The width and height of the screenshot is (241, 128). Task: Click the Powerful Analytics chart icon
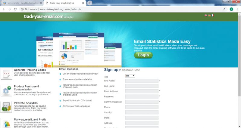6,107
